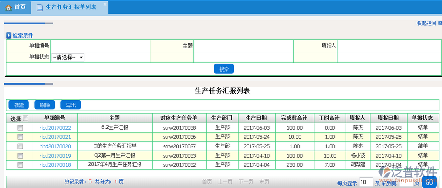Toggle the select-all checkbox in header
This screenshot has height=188, width=442.
point(26,118)
